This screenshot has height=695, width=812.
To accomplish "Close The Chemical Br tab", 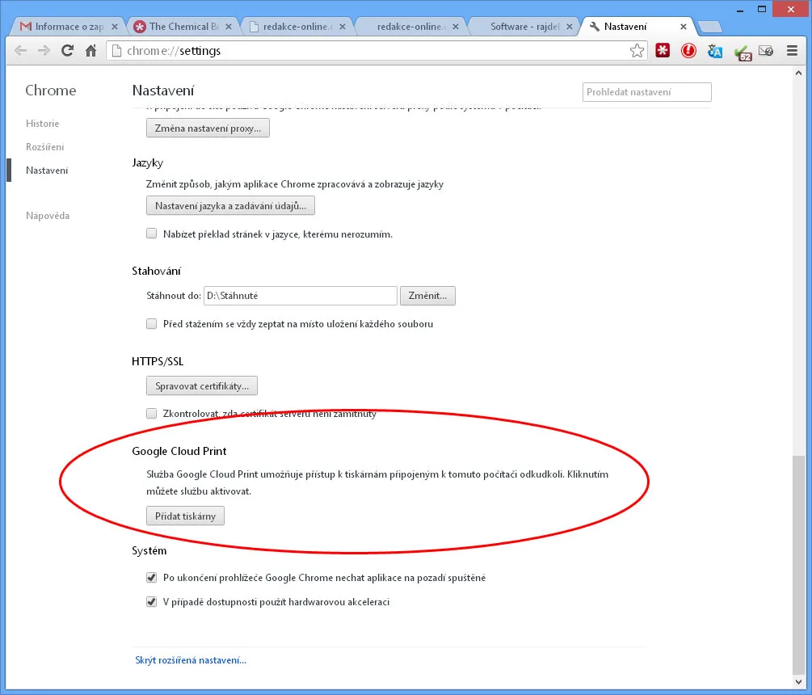I will (x=229, y=27).
